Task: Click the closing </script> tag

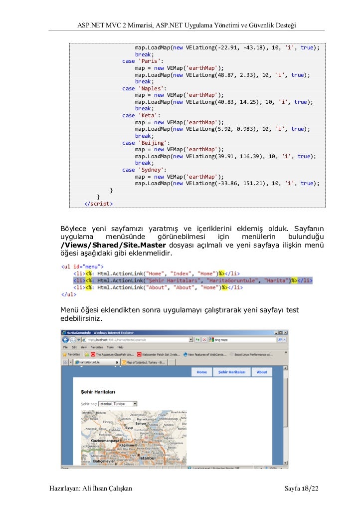Action: [x=98, y=204]
